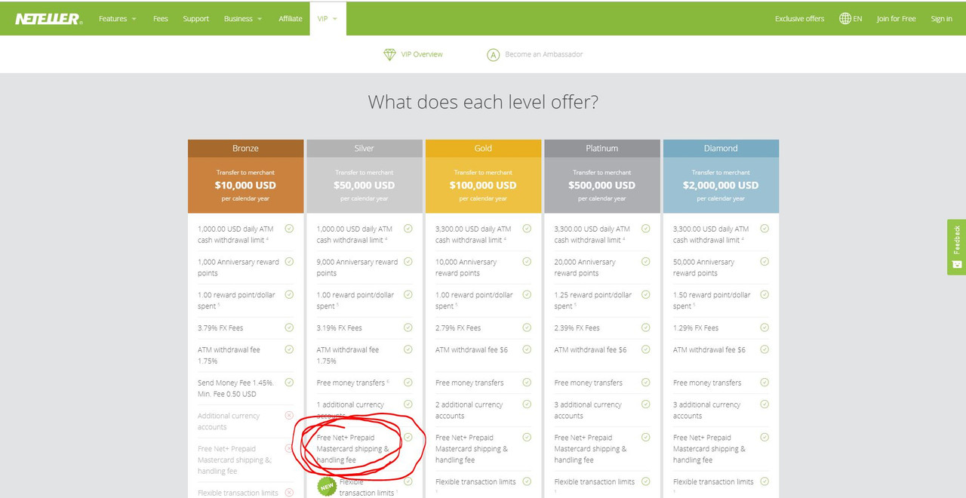The image size is (966, 498).
Task: Click Gold checkmark for ATM withdrawal fee $6
Action: click(x=527, y=349)
